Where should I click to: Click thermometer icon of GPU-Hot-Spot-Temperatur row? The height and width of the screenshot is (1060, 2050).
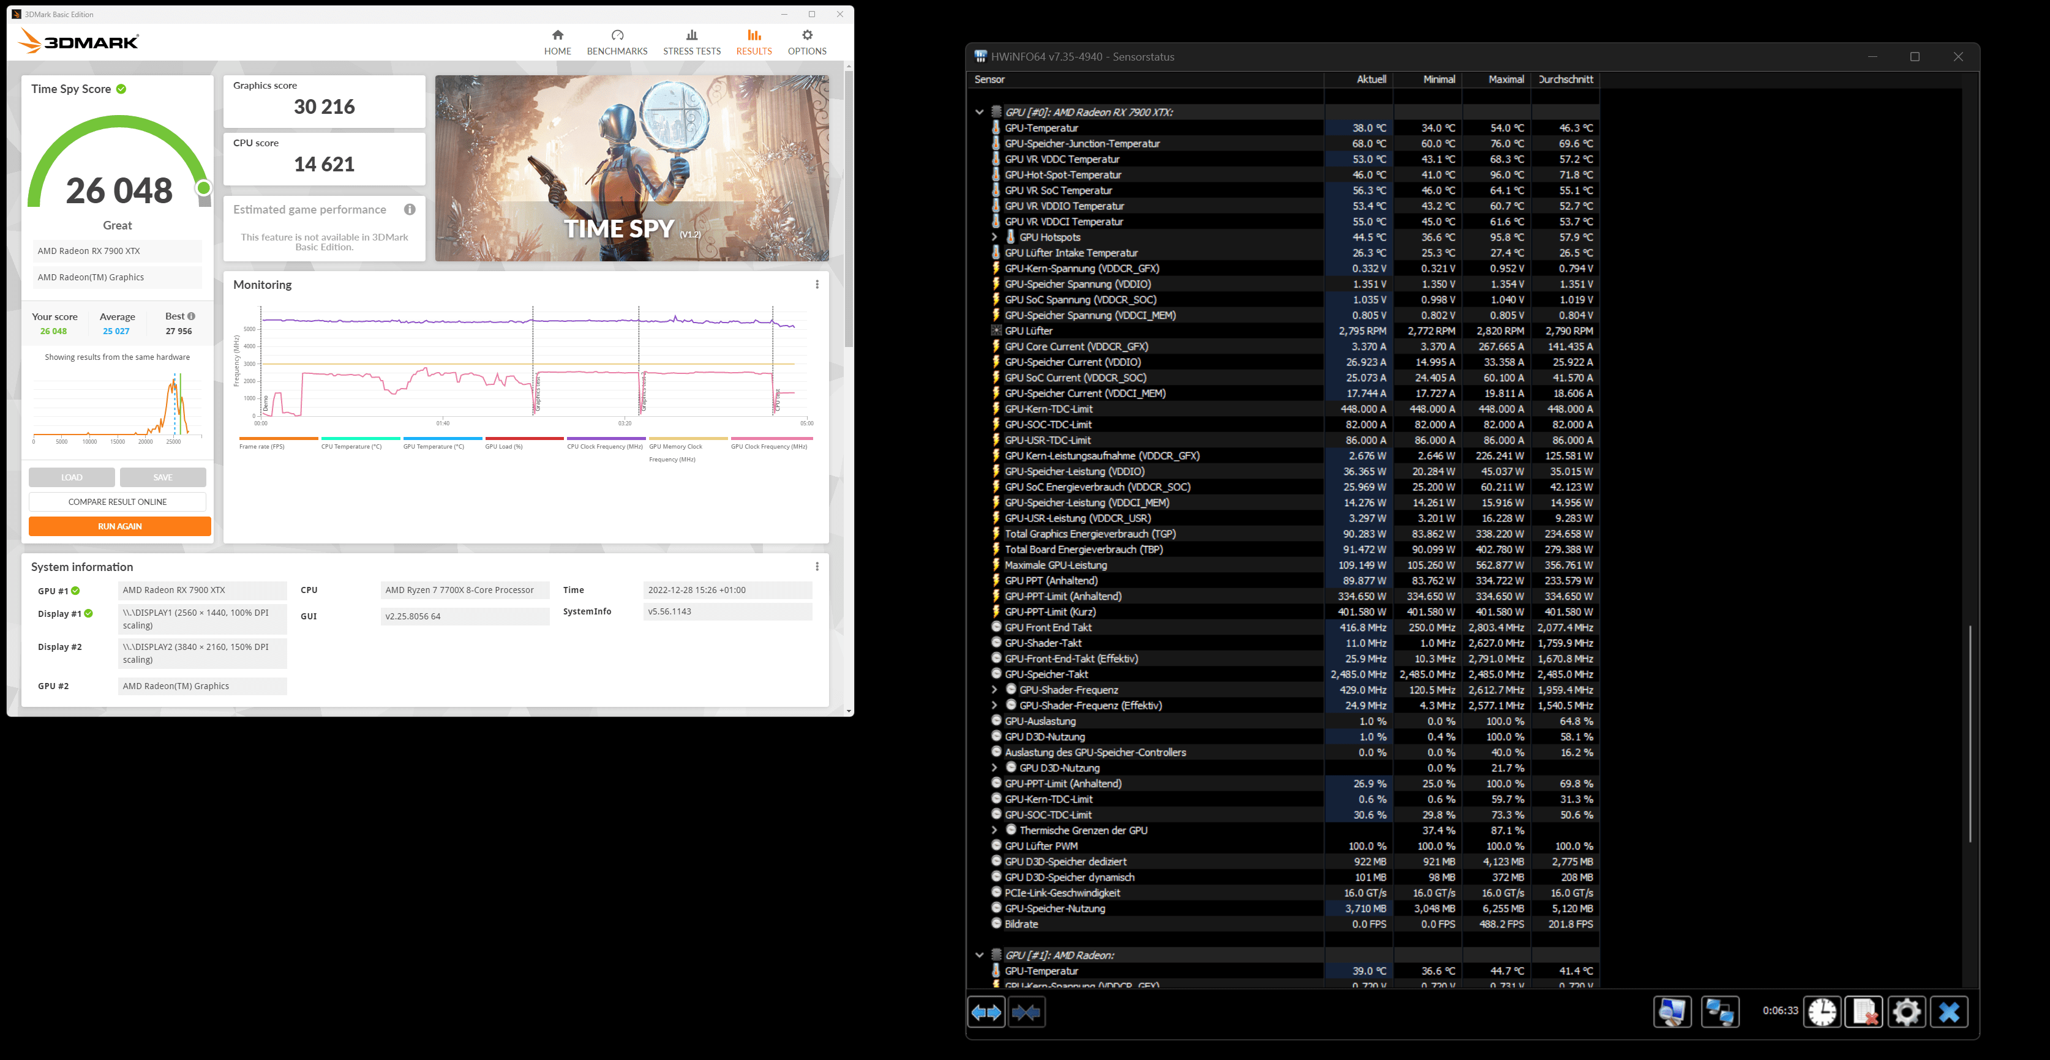[996, 174]
